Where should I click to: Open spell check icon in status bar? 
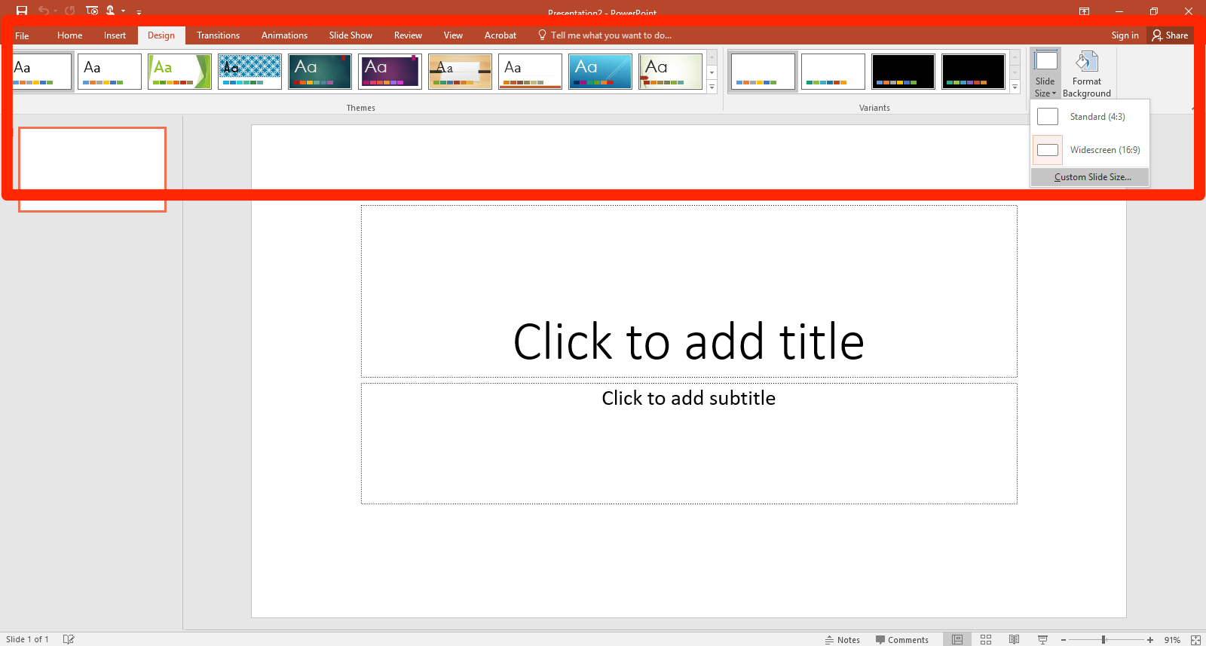coord(69,639)
